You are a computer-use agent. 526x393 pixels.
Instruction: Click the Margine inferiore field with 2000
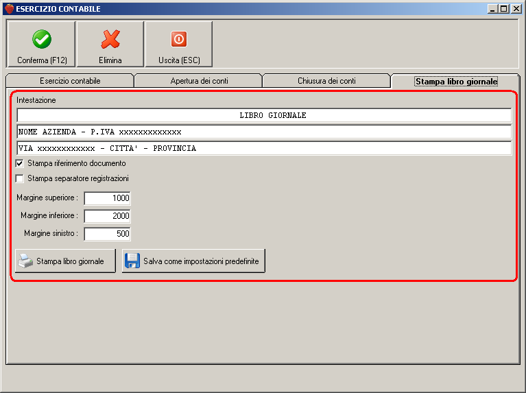click(108, 216)
